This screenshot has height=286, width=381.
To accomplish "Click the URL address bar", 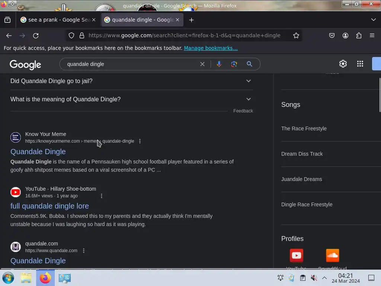I will click(184, 35).
